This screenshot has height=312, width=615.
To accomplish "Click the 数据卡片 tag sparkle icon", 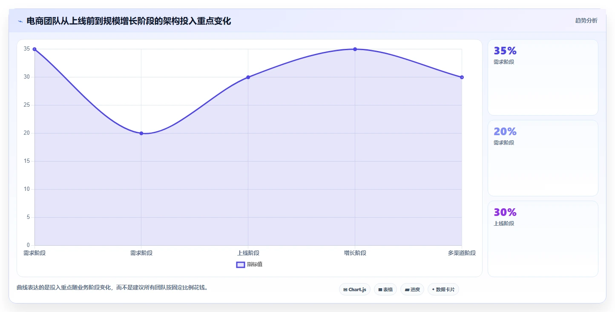I will coord(434,289).
